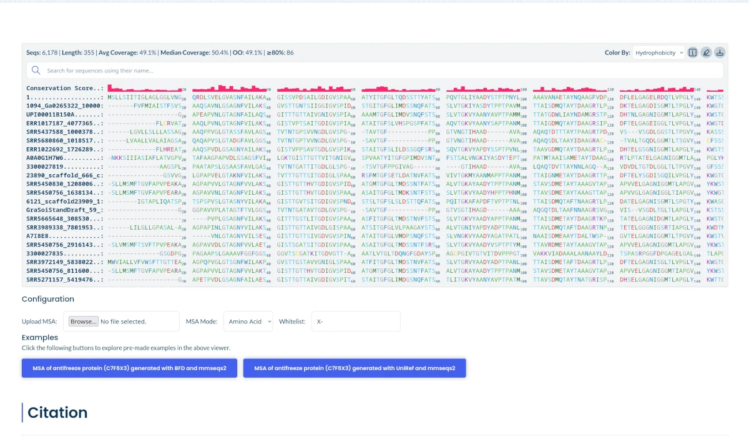The width and height of the screenshot is (749, 437).
Task: Focus the sequence name search field
Action: pos(381,71)
